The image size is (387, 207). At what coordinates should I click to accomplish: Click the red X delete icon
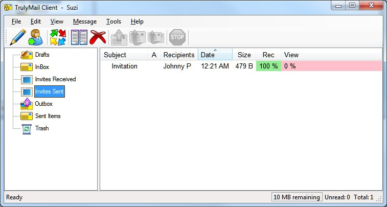98,37
